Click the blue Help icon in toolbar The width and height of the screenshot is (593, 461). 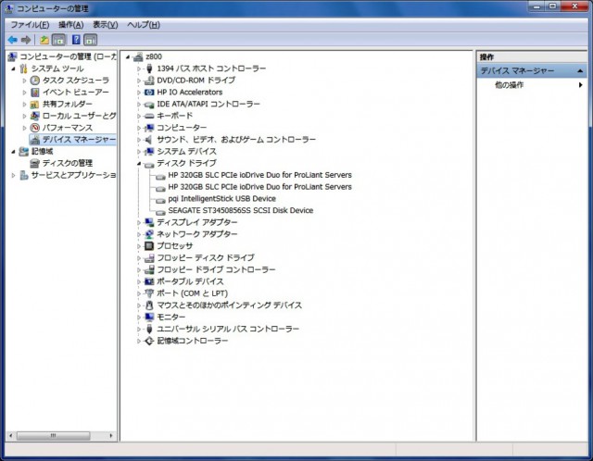(x=75, y=40)
